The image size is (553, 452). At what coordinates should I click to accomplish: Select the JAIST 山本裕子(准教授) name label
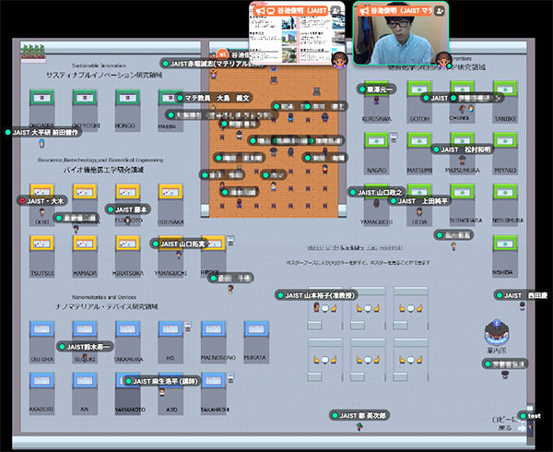click(x=319, y=295)
